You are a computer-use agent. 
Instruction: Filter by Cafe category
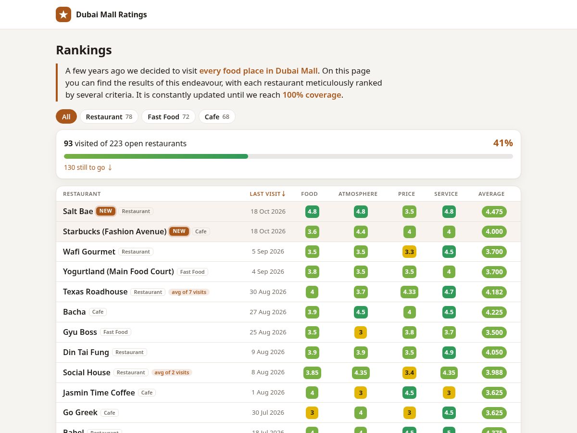coord(217,116)
